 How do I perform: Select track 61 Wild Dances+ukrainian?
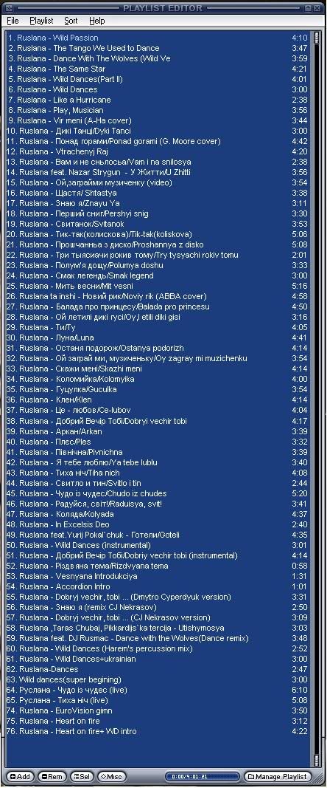tap(158, 659)
